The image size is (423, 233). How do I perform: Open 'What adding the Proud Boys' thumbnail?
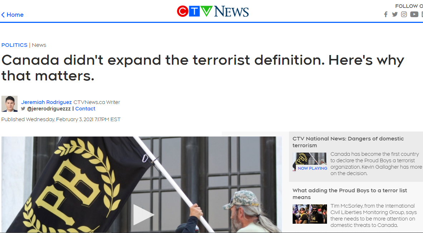tap(310, 214)
